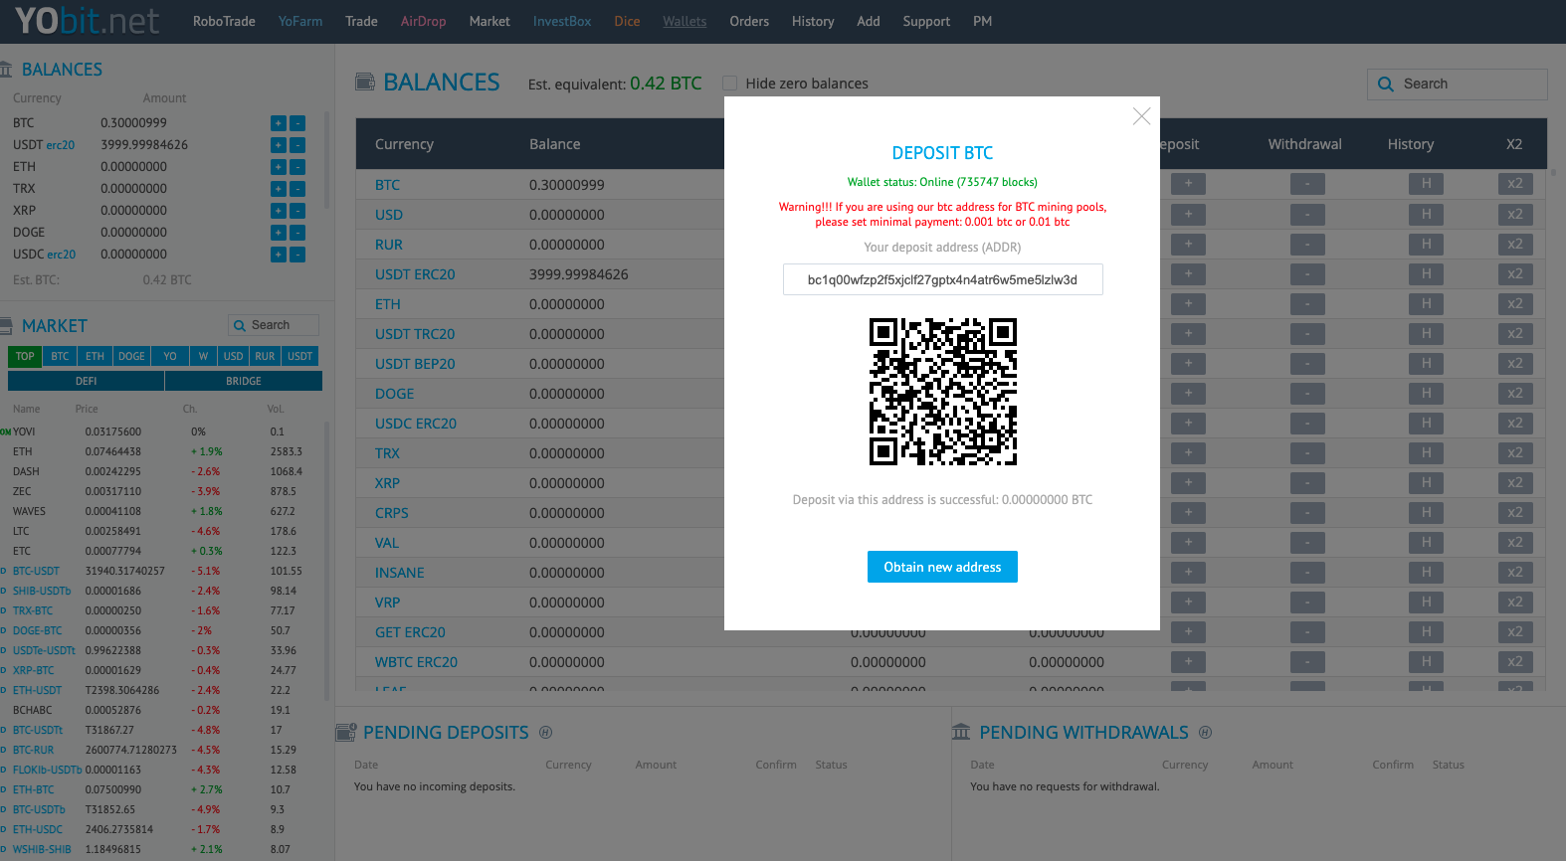Open BTC currency link in balances table
The image size is (1566, 861).
coord(387,185)
